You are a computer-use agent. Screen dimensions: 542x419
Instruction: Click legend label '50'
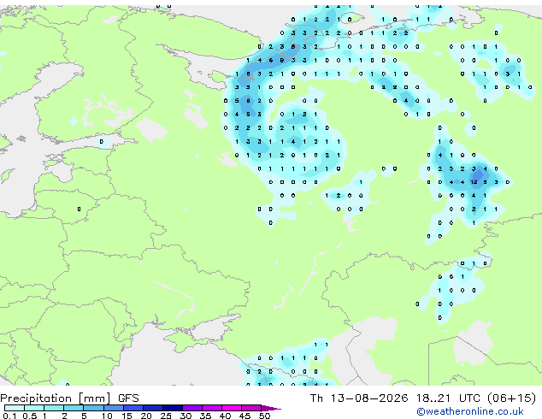point(264,416)
